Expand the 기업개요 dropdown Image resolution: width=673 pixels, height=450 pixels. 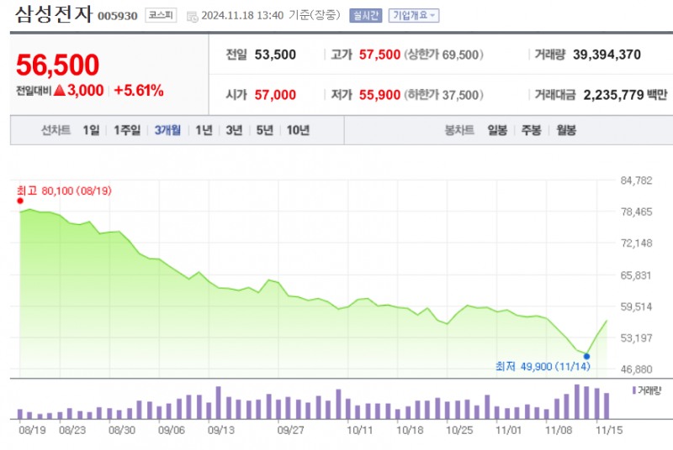coord(414,15)
